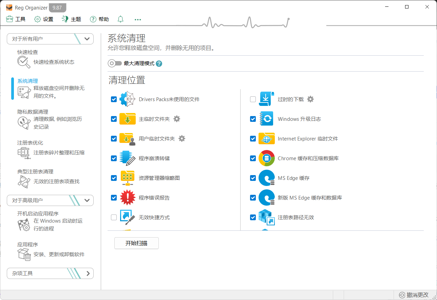This screenshot has height=300, width=437.
Task: Open the 设置 menu
Action: coord(44,19)
